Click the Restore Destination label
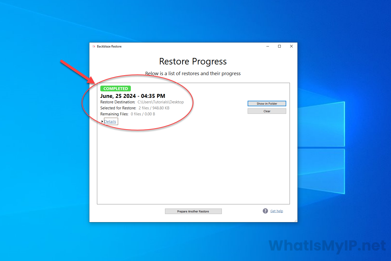Viewport: 391px width, 261px height. point(118,102)
